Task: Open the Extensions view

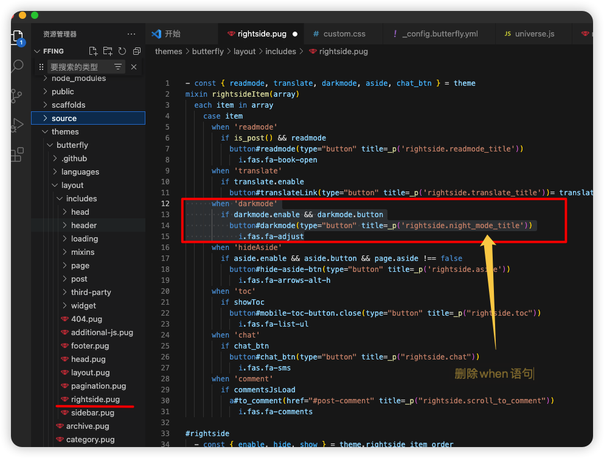Action: tap(17, 155)
